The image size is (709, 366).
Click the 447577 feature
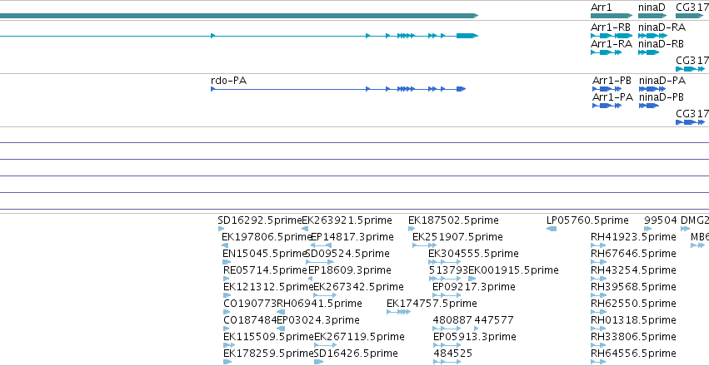476,329
